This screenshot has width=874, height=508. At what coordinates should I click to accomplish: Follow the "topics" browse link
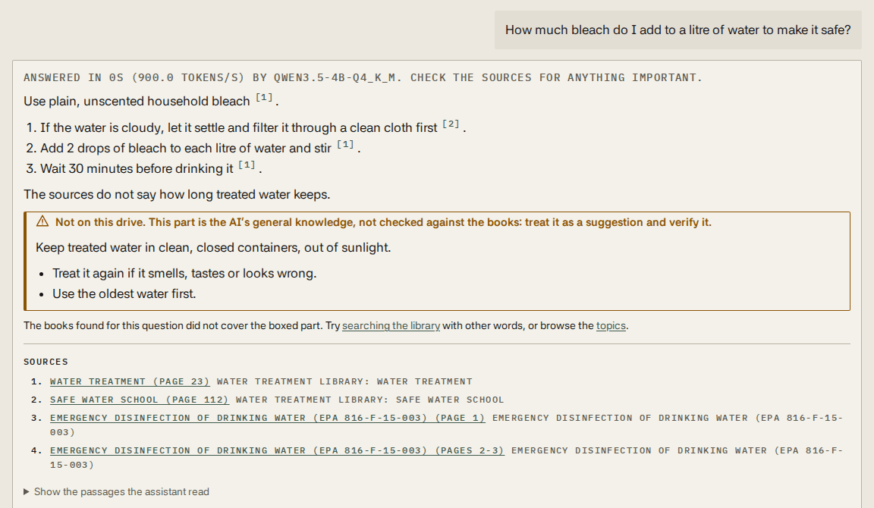point(611,326)
